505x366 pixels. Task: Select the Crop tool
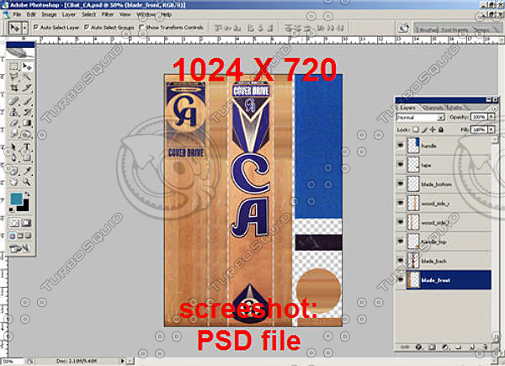coord(13,88)
